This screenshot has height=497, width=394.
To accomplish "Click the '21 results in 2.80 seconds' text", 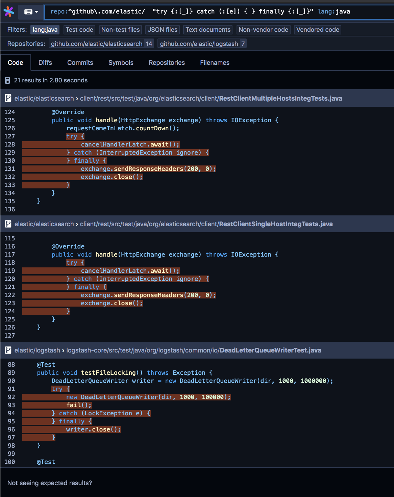I will coord(51,80).
